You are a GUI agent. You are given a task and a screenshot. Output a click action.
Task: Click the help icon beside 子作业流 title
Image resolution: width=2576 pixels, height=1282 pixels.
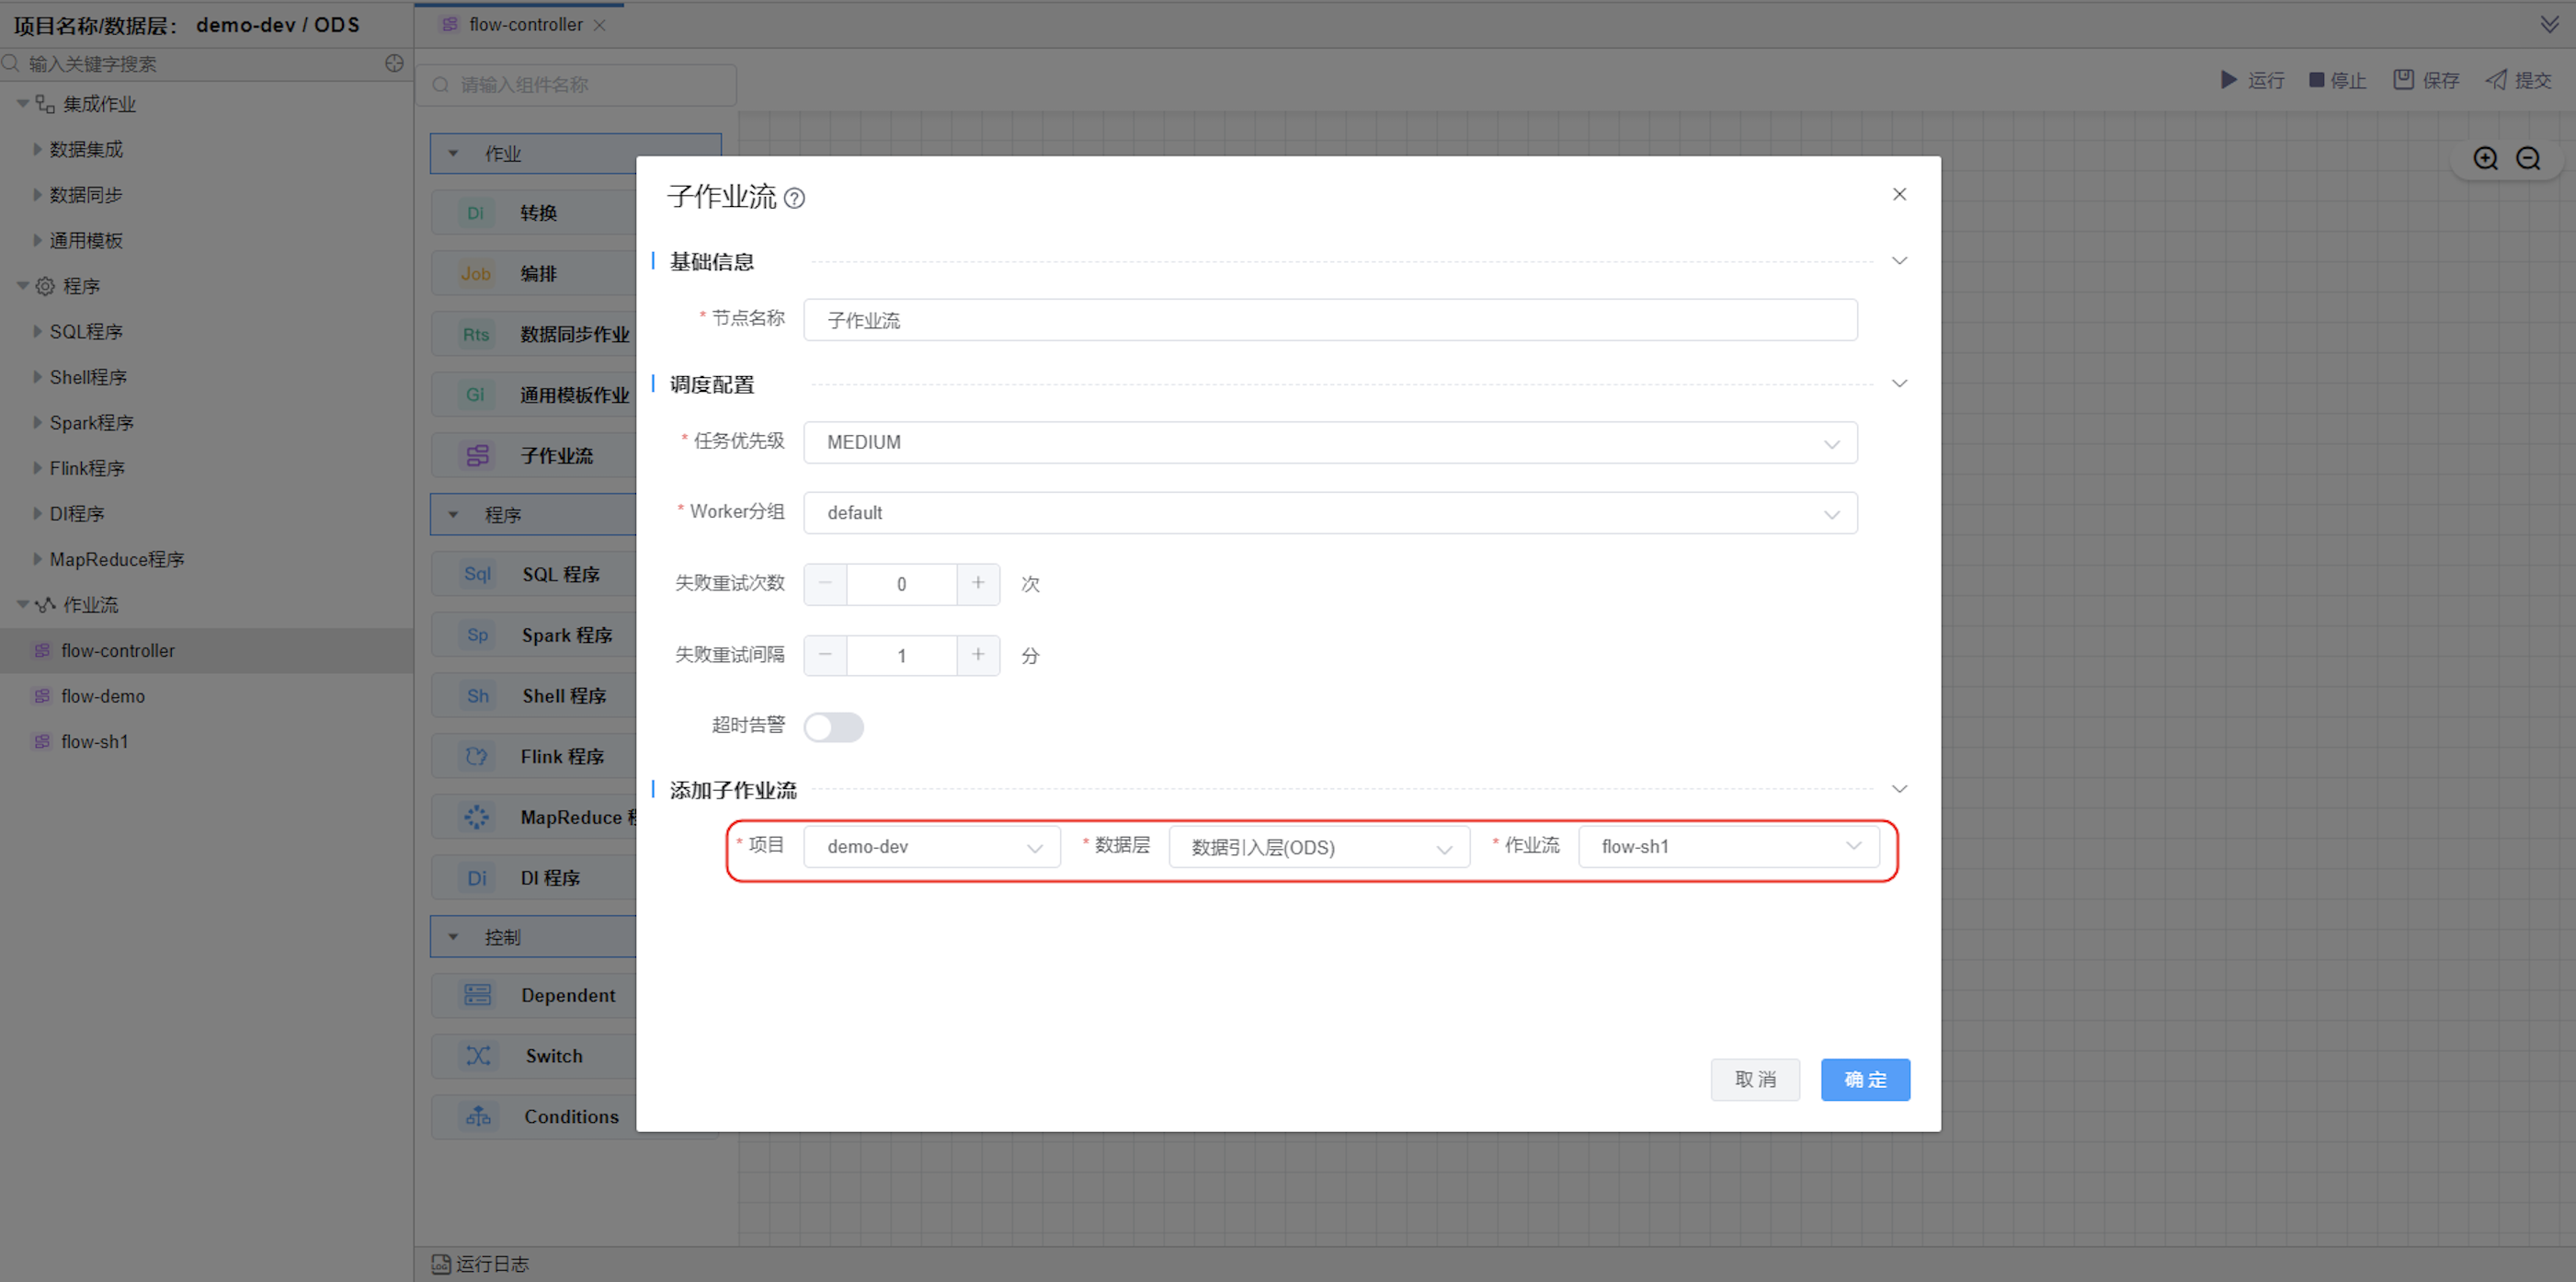(794, 198)
